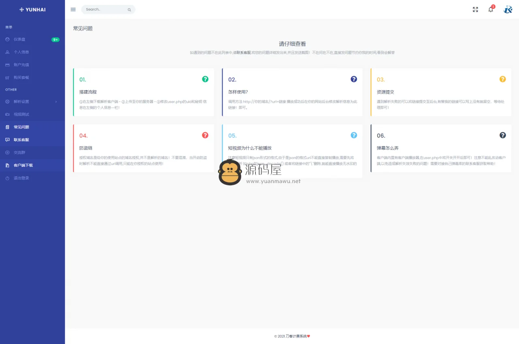Click 退出登录 to log out
Viewport: 519px width, 344px height.
pos(21,178)
